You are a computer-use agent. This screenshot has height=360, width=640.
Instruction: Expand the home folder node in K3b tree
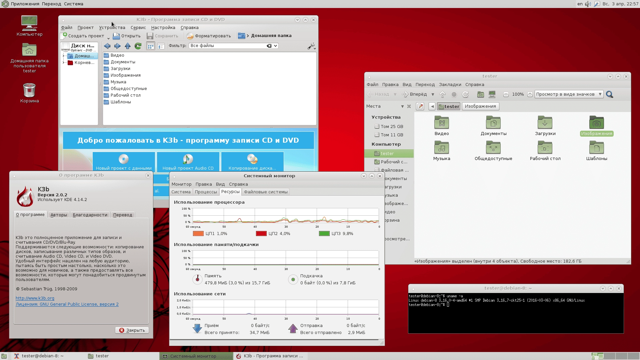[x=64, y=56]
